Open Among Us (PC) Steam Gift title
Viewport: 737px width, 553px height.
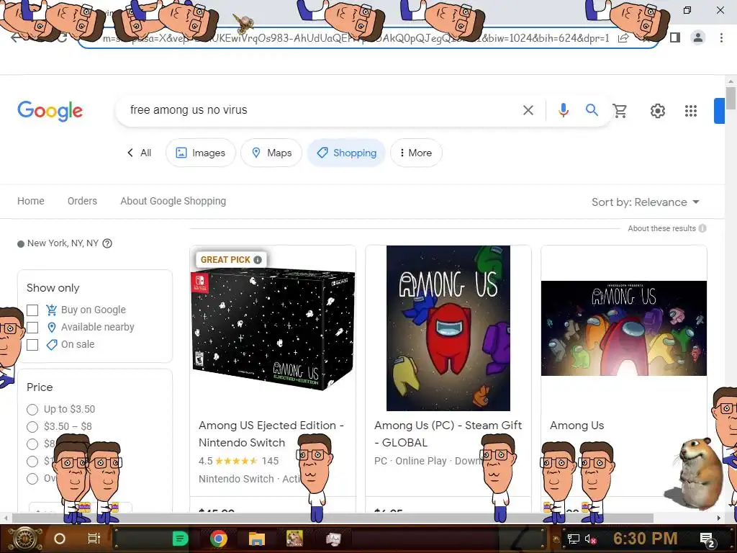click(448, 434)
